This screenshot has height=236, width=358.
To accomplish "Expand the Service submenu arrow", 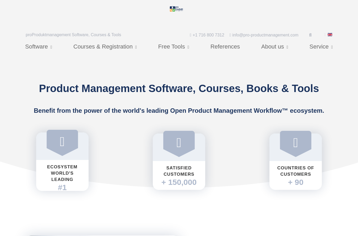I will (x=332, y=47).
